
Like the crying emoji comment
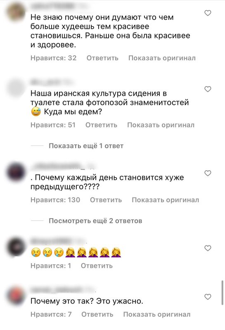[208, 248]
